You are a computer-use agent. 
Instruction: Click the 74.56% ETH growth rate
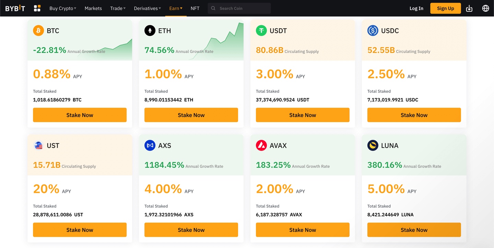pyautogui.click(x=160, y=50)
